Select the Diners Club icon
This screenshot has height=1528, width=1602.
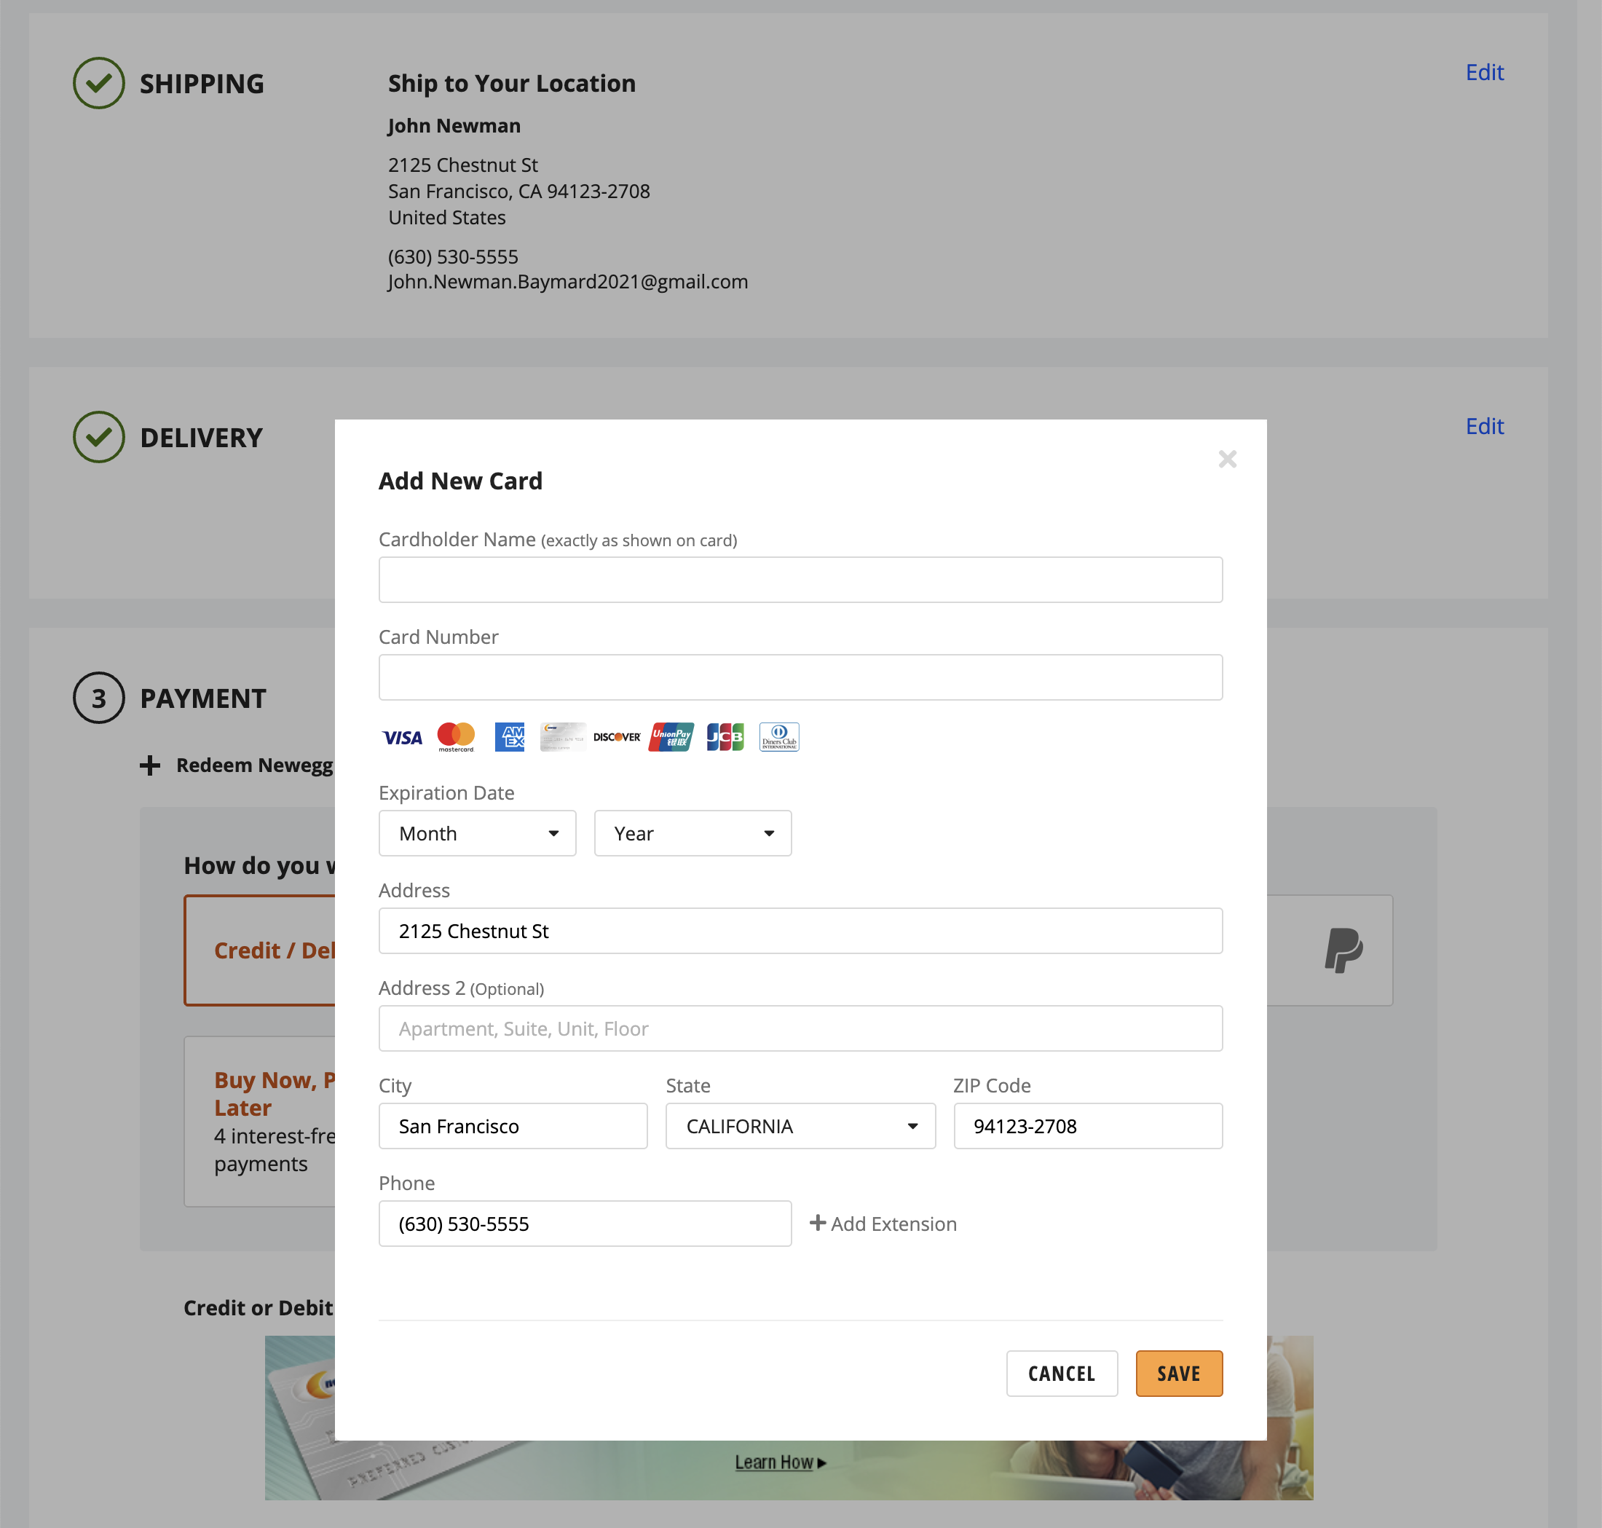[x=778, y=737]
